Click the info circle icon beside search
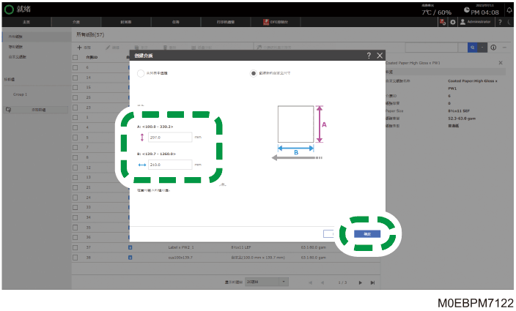This screenshot has height=311, width=516. pyautogui.click(x=493, y=48)
